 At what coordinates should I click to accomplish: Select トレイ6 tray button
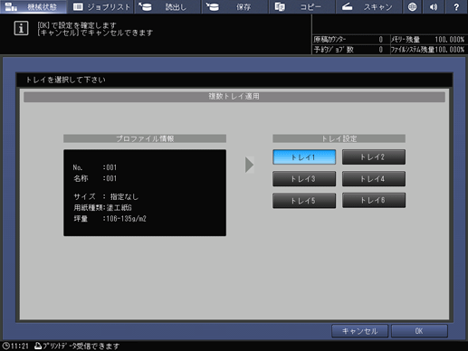click(374, 201)
